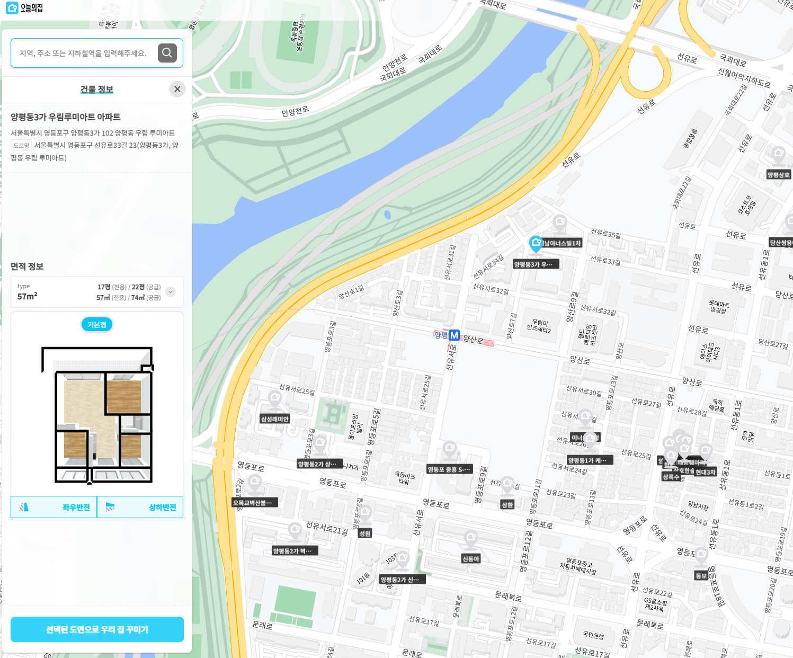
Task: Select the 건물 정보 tab
Action: coord(96,89)
